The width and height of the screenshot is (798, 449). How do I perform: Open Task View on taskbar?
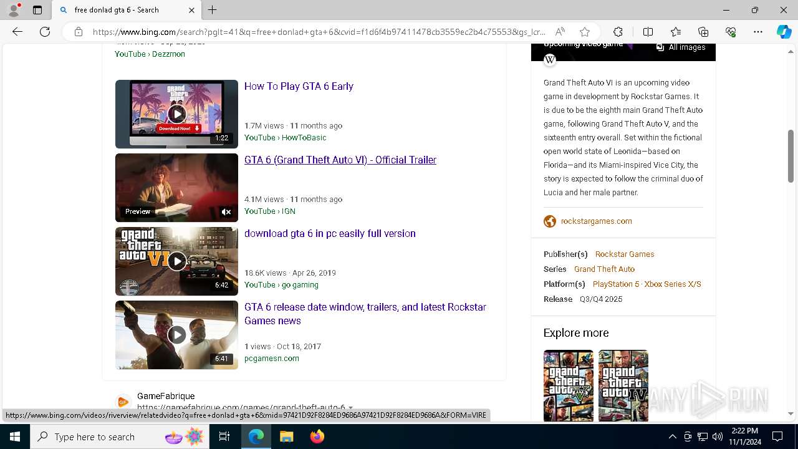coord(225,437)
